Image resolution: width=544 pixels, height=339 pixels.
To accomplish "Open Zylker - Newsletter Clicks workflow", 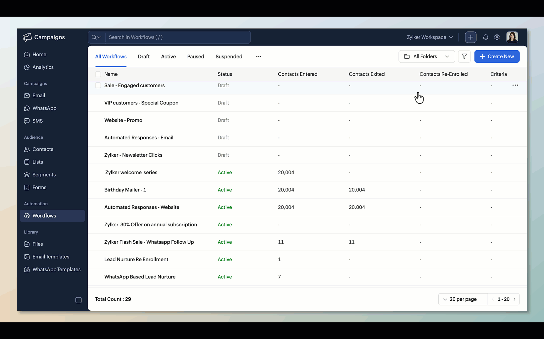I will click(133, 155).
